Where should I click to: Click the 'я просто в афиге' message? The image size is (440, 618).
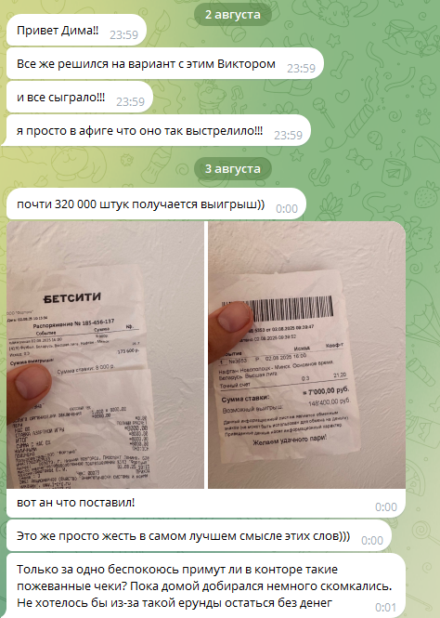159,131
